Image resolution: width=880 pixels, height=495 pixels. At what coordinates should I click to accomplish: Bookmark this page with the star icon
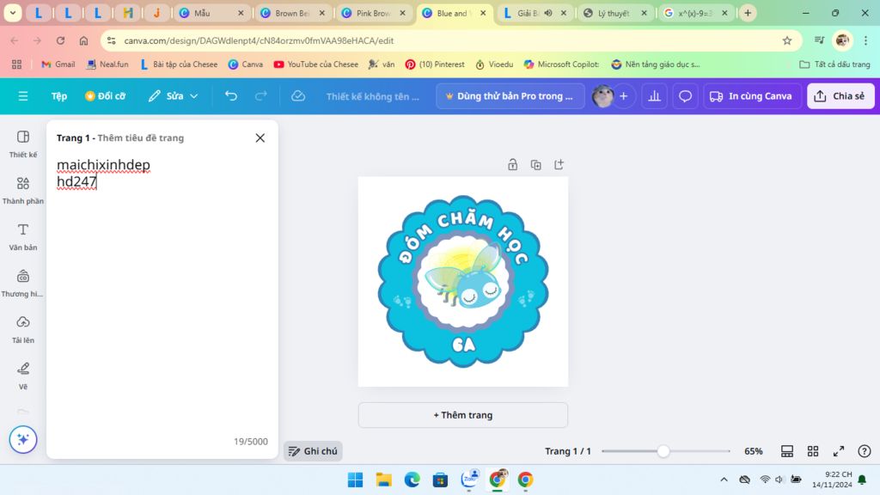click(x=787, y=40)
